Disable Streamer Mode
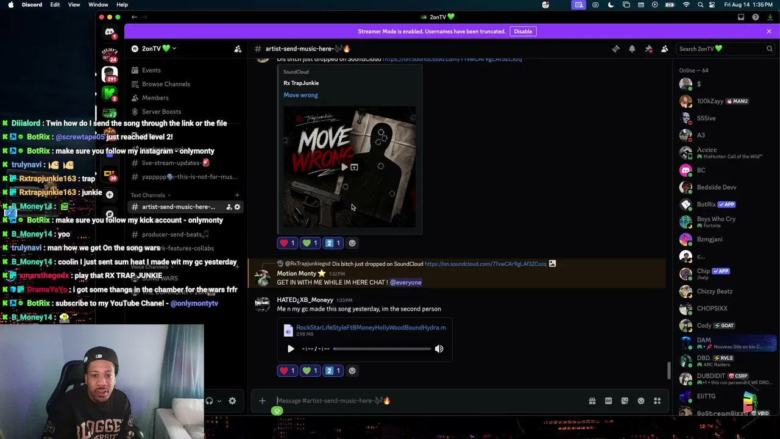The image size is (780, 439). click(523, 31)
